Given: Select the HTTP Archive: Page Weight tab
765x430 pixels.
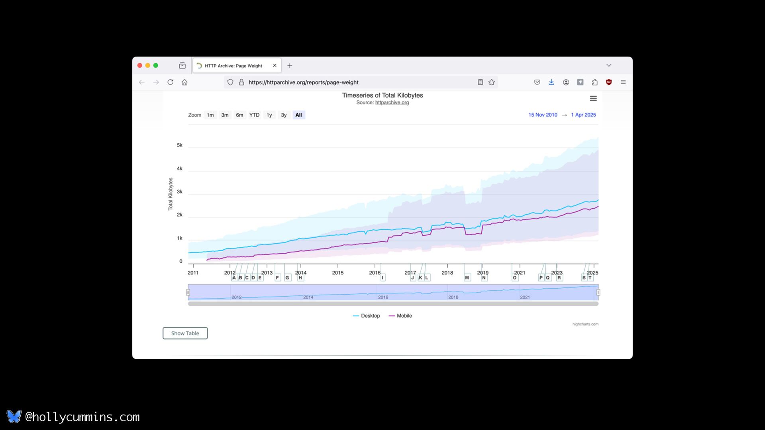Looking at the screenshot, I should (233, 66).
